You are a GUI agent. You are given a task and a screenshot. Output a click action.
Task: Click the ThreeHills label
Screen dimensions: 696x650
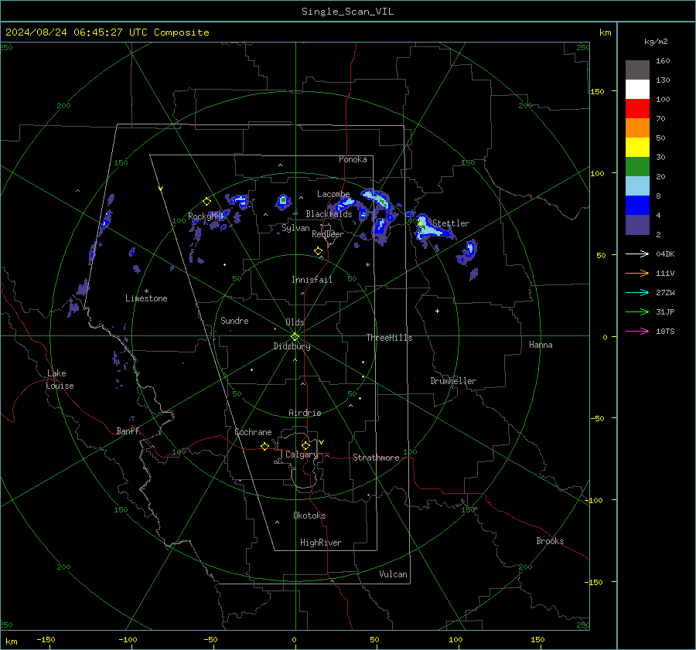389,338
